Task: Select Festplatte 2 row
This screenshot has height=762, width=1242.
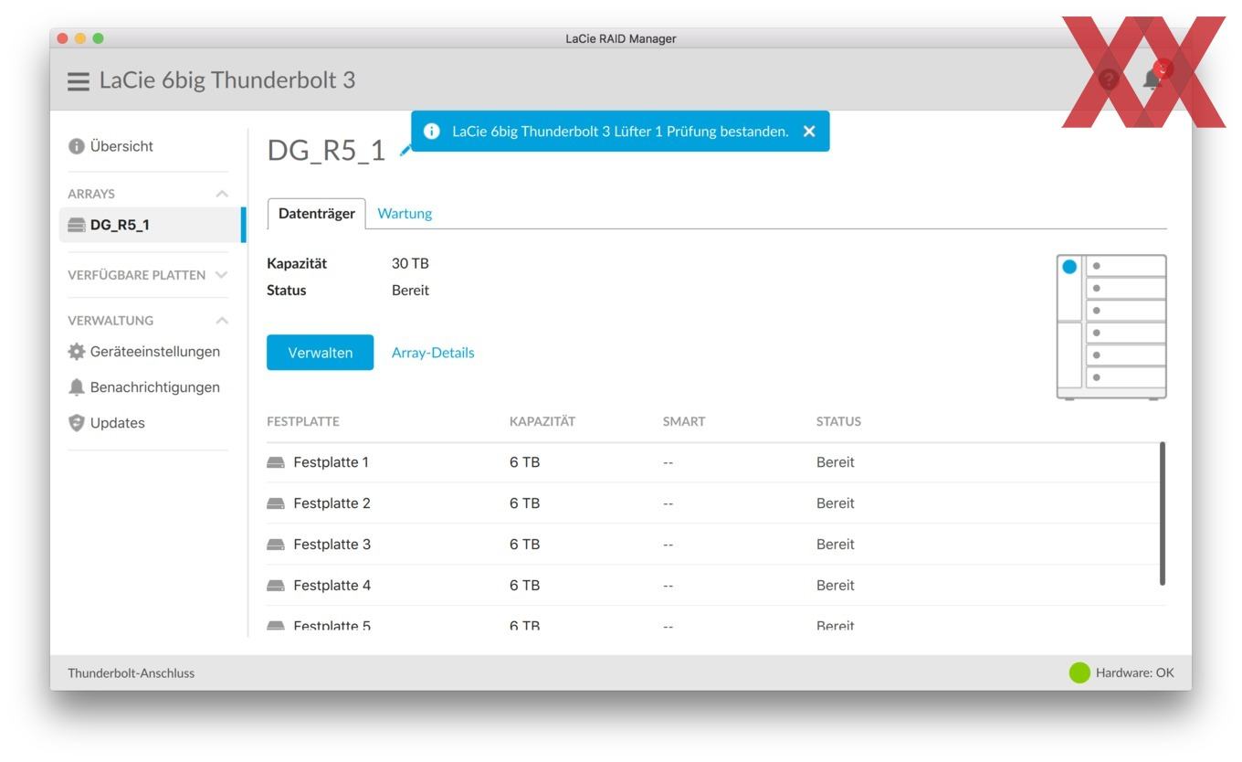Action: [x=712, y=503]
